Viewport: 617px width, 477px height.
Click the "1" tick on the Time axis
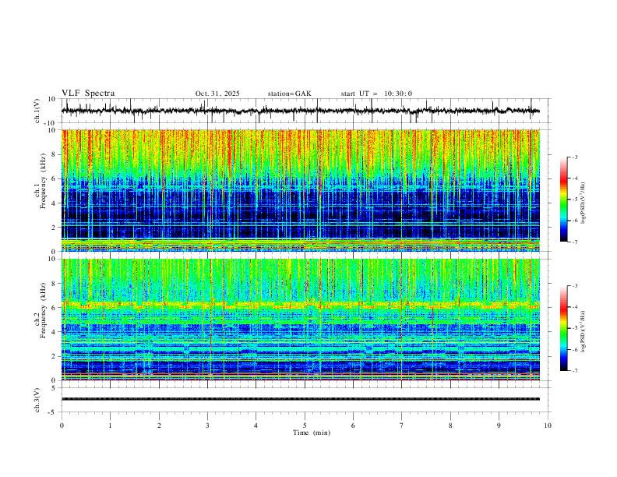tap(110, 426)
